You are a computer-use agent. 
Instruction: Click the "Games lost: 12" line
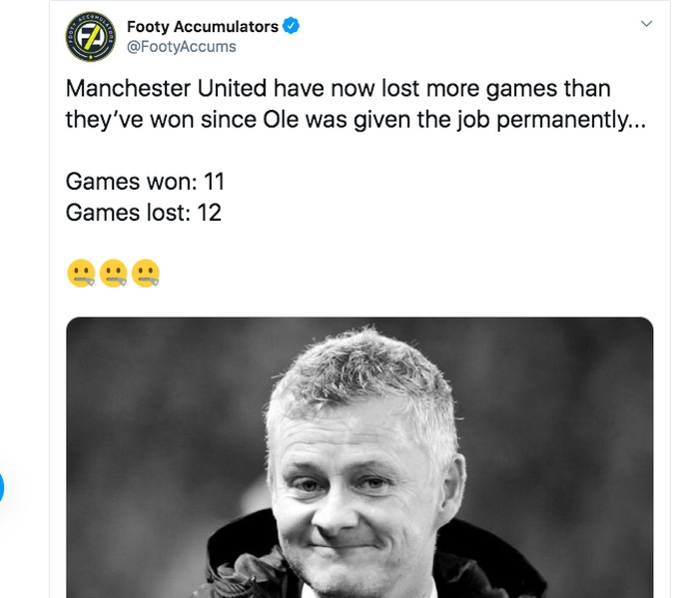point(143,212)
